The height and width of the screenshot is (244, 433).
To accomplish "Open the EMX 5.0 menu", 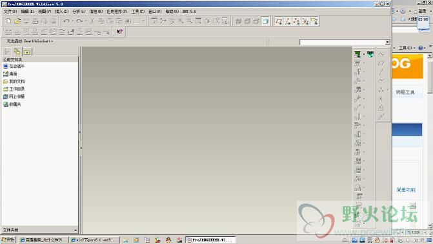I will tap(190, 12).
